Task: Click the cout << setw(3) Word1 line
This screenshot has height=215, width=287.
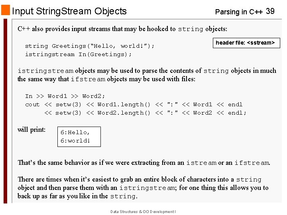Action: 134,104
